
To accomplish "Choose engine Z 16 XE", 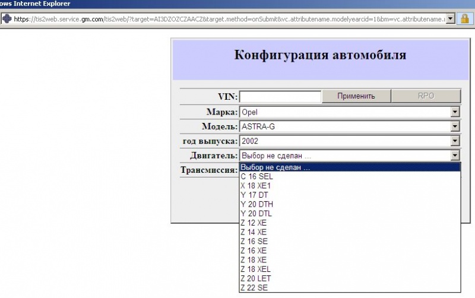I will pyautogui.click(x=350, y=251).
